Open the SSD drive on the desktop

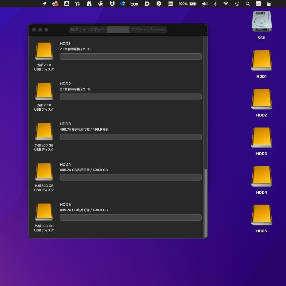point(261,21)
